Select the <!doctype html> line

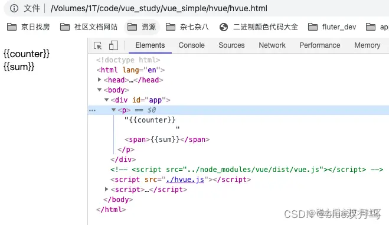pos(128,60)
